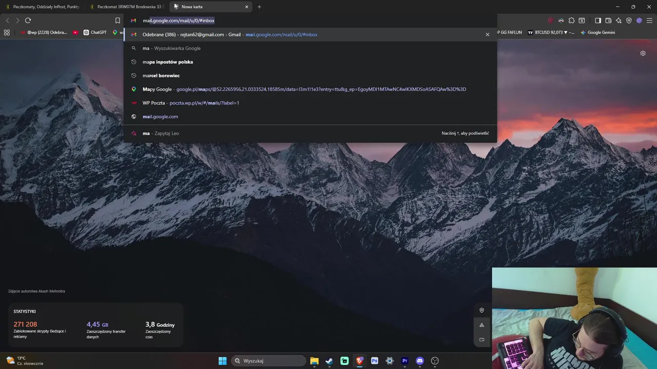Open the Brave Wallet icon
This screenshot has width=657, height=369.
[608, 20]
